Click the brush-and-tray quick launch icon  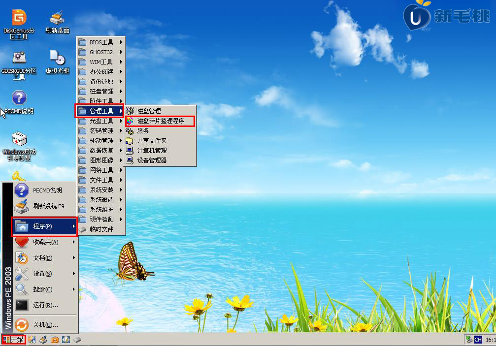click(43, 340)
